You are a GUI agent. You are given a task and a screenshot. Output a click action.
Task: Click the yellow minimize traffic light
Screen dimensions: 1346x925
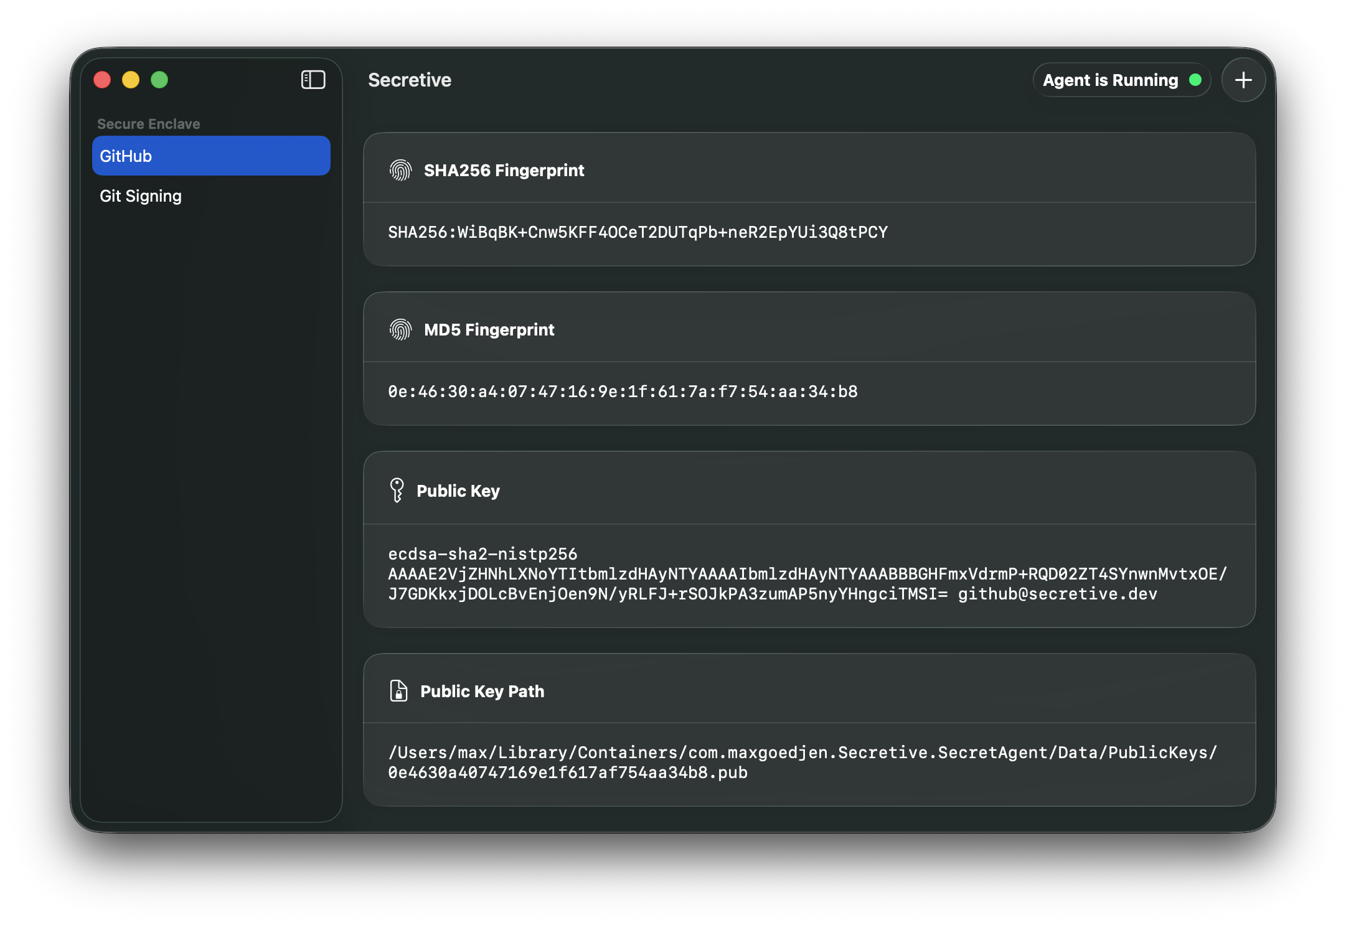[x=130, y=80]
